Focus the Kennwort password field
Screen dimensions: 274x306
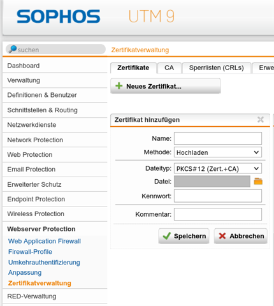click(x=218, y=196)
